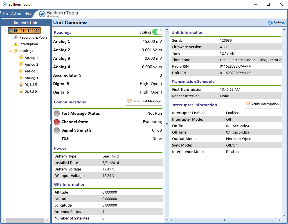Click the Battery Voltage value 13.41 V
Viewport: 288px width, 224px height.
[108, 169]
